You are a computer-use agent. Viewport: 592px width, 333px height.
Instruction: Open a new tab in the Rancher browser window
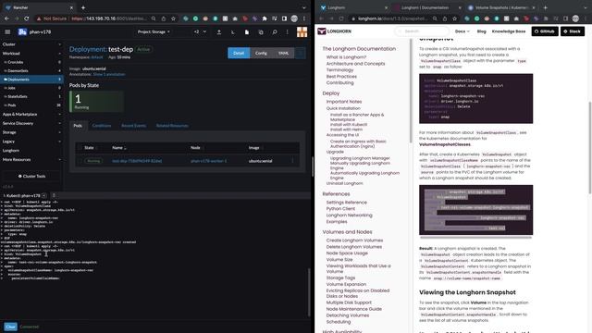pyautogui.click(x=83, y=7)
